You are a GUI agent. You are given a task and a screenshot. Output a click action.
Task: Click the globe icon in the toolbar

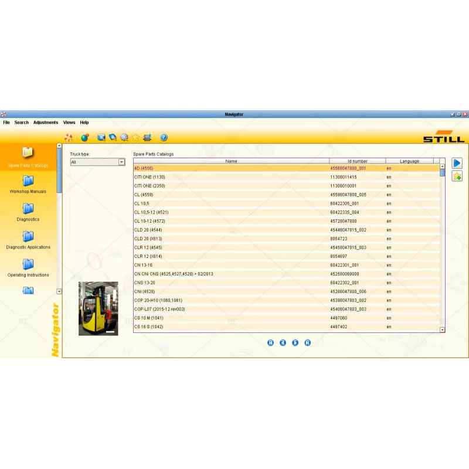click(x=85, y=137)
